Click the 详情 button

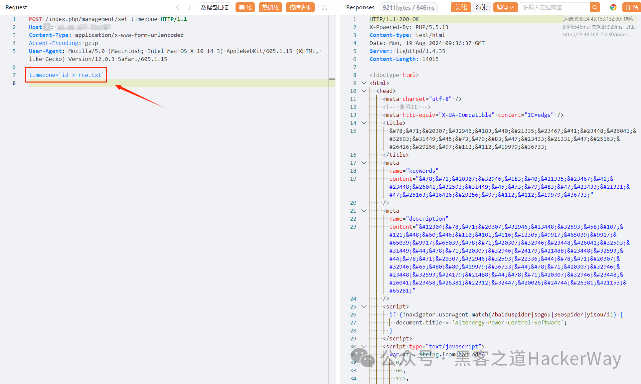(x=631, y=7)
